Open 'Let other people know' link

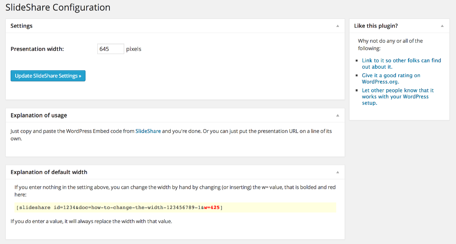pos(398,97)
